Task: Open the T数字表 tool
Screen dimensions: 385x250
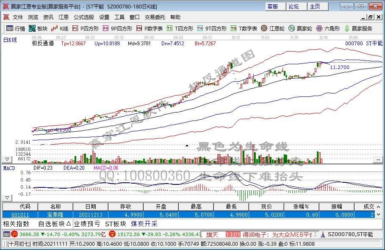Action: click(x=244, y=28)
